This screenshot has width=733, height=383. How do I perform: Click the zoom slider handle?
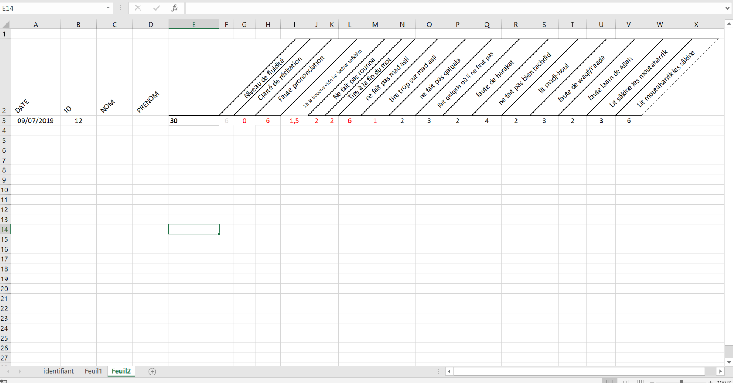[x=681, y=381]
